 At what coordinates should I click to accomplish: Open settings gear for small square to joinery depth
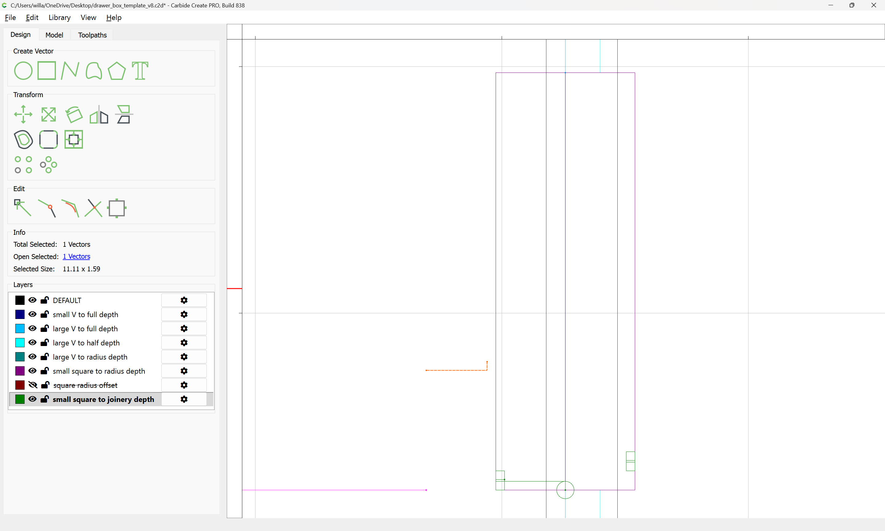pos(184,399)
